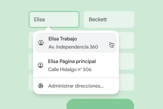Click the partially hidden field left of Elisa Trabajo
The image size is (163, 109).
(x=31, y=40)
